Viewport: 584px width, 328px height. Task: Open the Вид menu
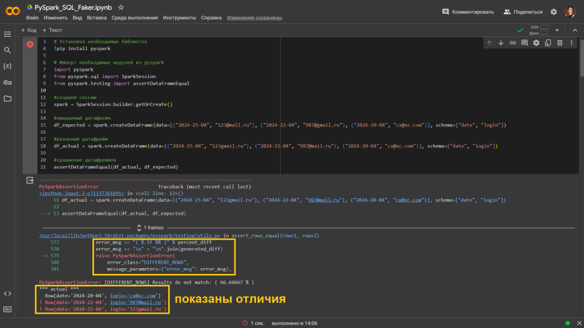(x=77, y=18)
